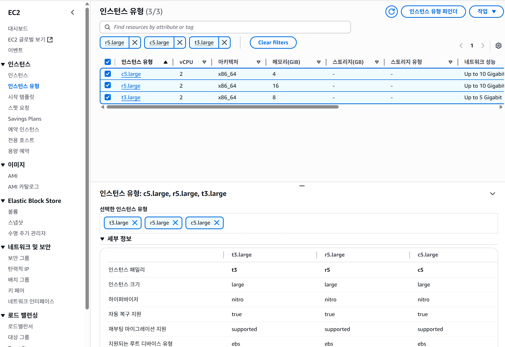
Task: Remove the c5.large filter chip
Action: 180,43
